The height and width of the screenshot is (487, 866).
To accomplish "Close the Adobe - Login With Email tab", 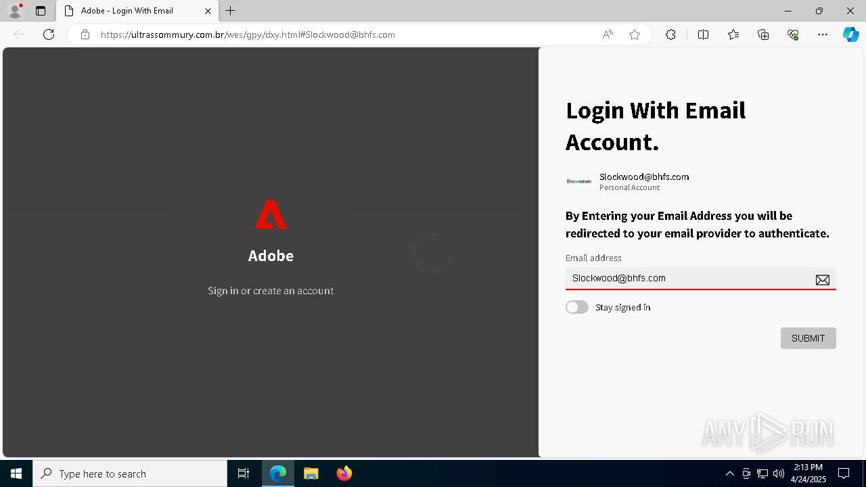I will point(208,11).
